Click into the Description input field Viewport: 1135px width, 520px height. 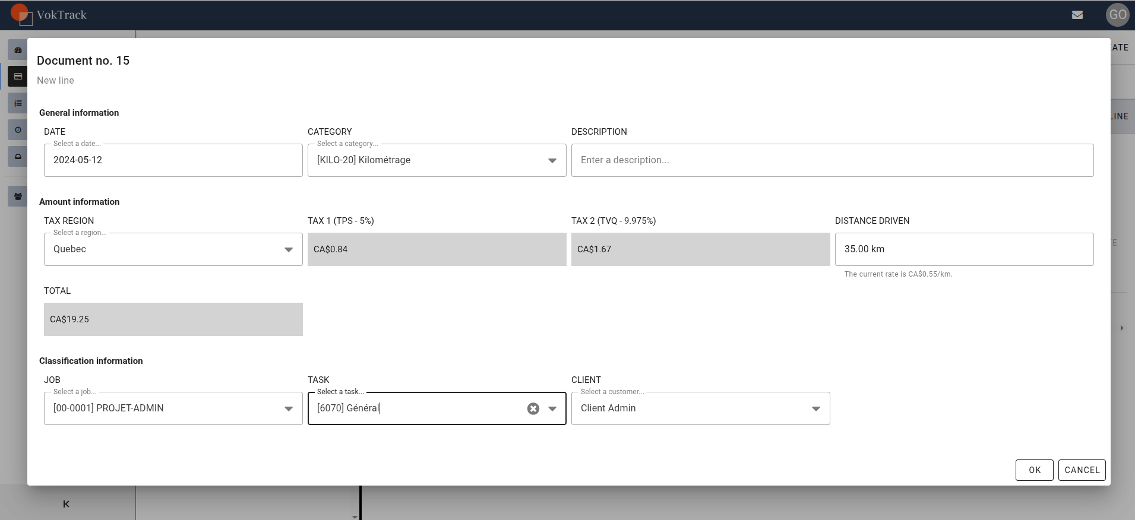[833, 160]
